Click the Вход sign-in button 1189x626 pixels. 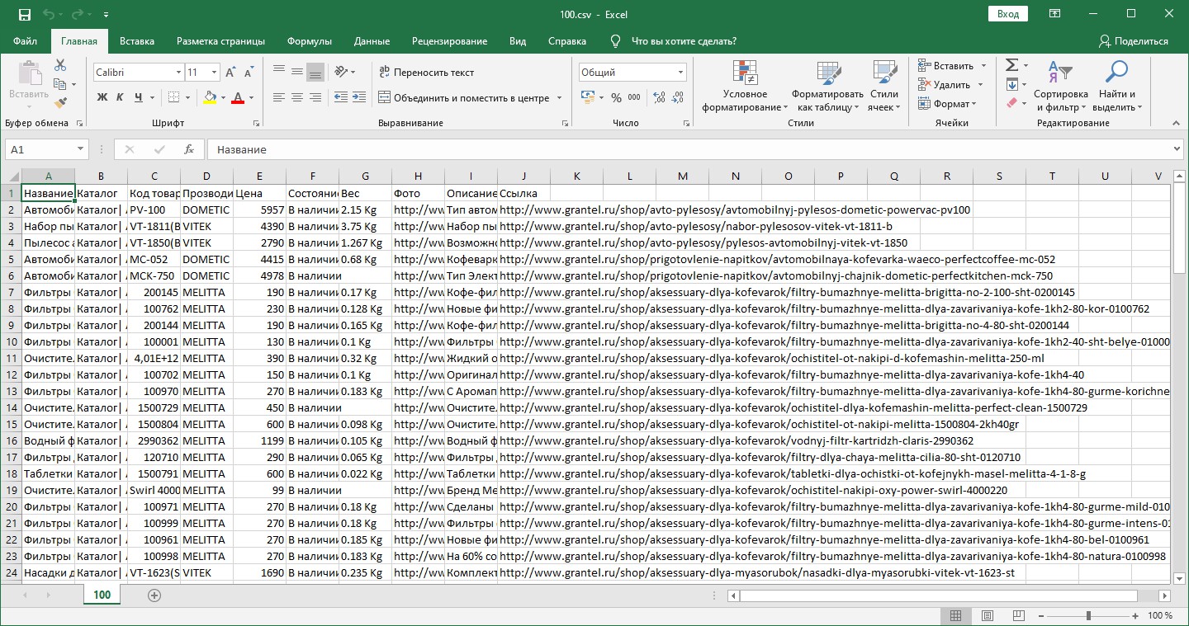click(x=1007, y=14)
